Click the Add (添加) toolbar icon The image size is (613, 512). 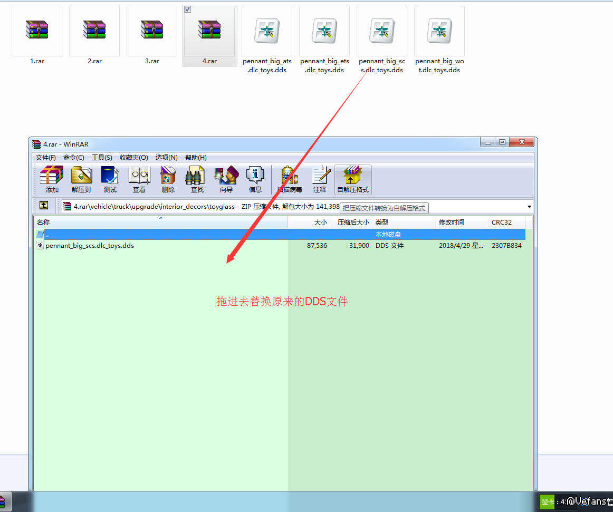52,180
